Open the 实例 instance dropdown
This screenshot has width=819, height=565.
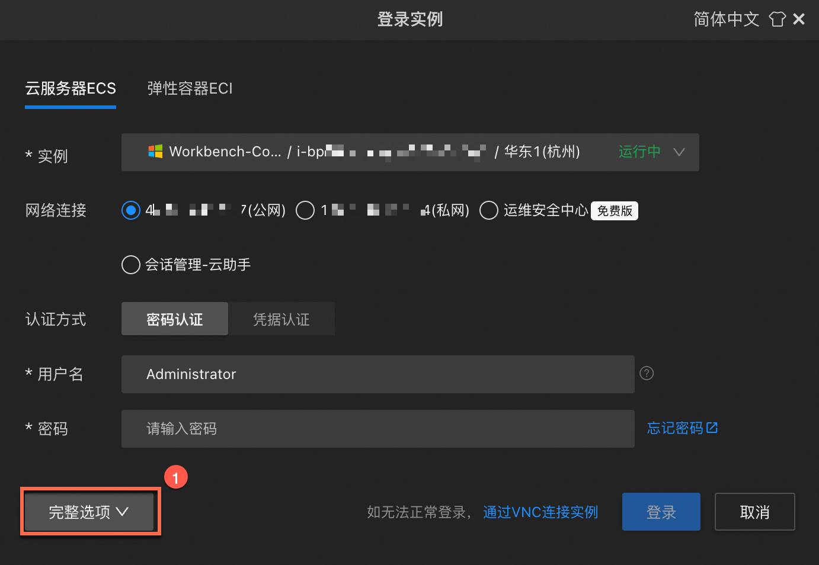pos(410,152)
